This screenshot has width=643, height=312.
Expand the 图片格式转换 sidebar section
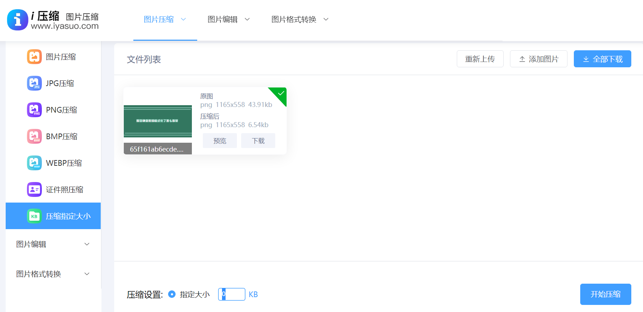tap(53, 274)
